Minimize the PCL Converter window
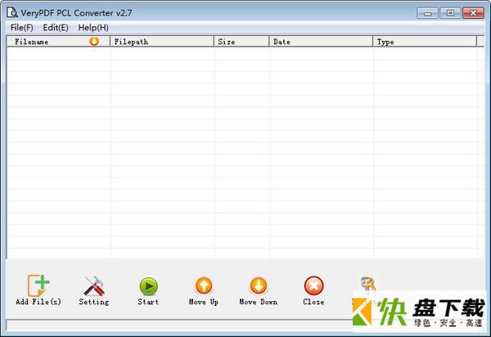The height and width of the screenshot is (337, 491). tap(427, 13)
